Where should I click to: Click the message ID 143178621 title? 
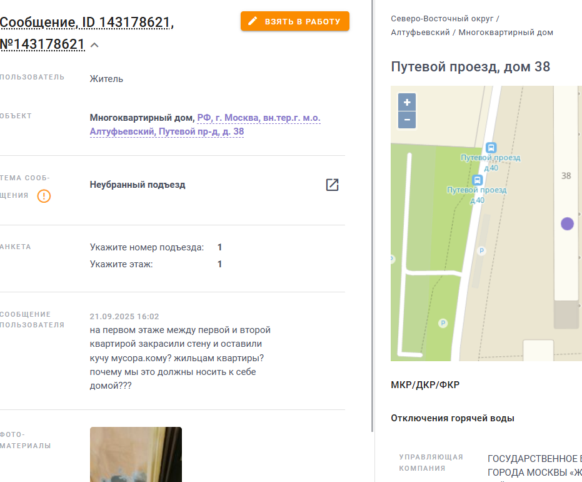(x=86, y=33)
